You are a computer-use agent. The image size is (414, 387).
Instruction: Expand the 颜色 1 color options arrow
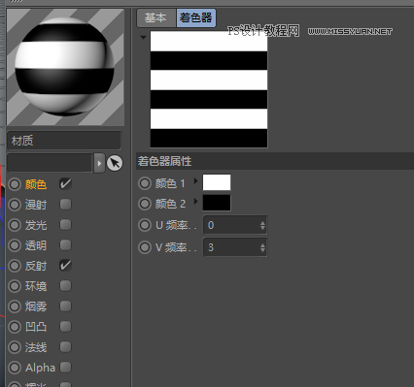pyautogui.click(x=195, y=180)
